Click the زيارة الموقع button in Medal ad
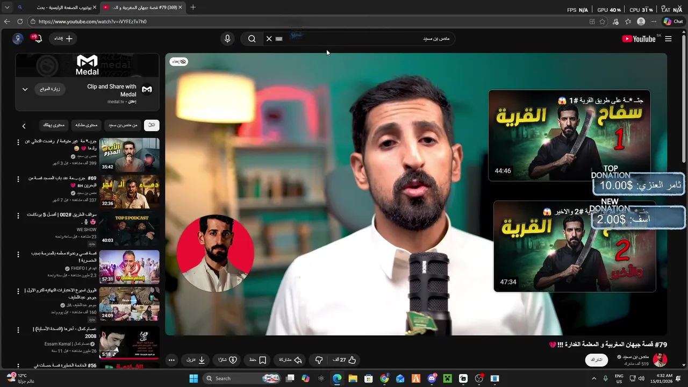The height and width of the screenshot is (387, 688). [x=50, y=89]
